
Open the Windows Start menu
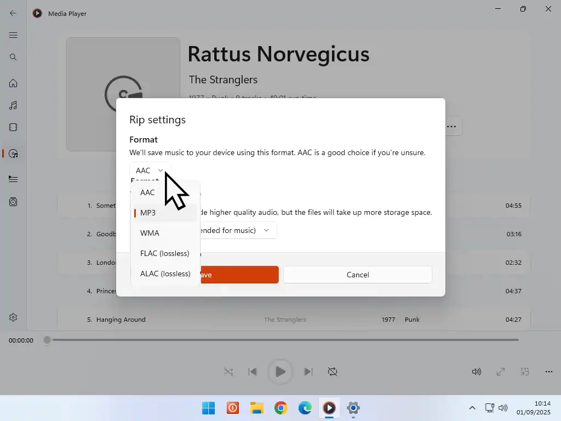click(x=208, y=408)
